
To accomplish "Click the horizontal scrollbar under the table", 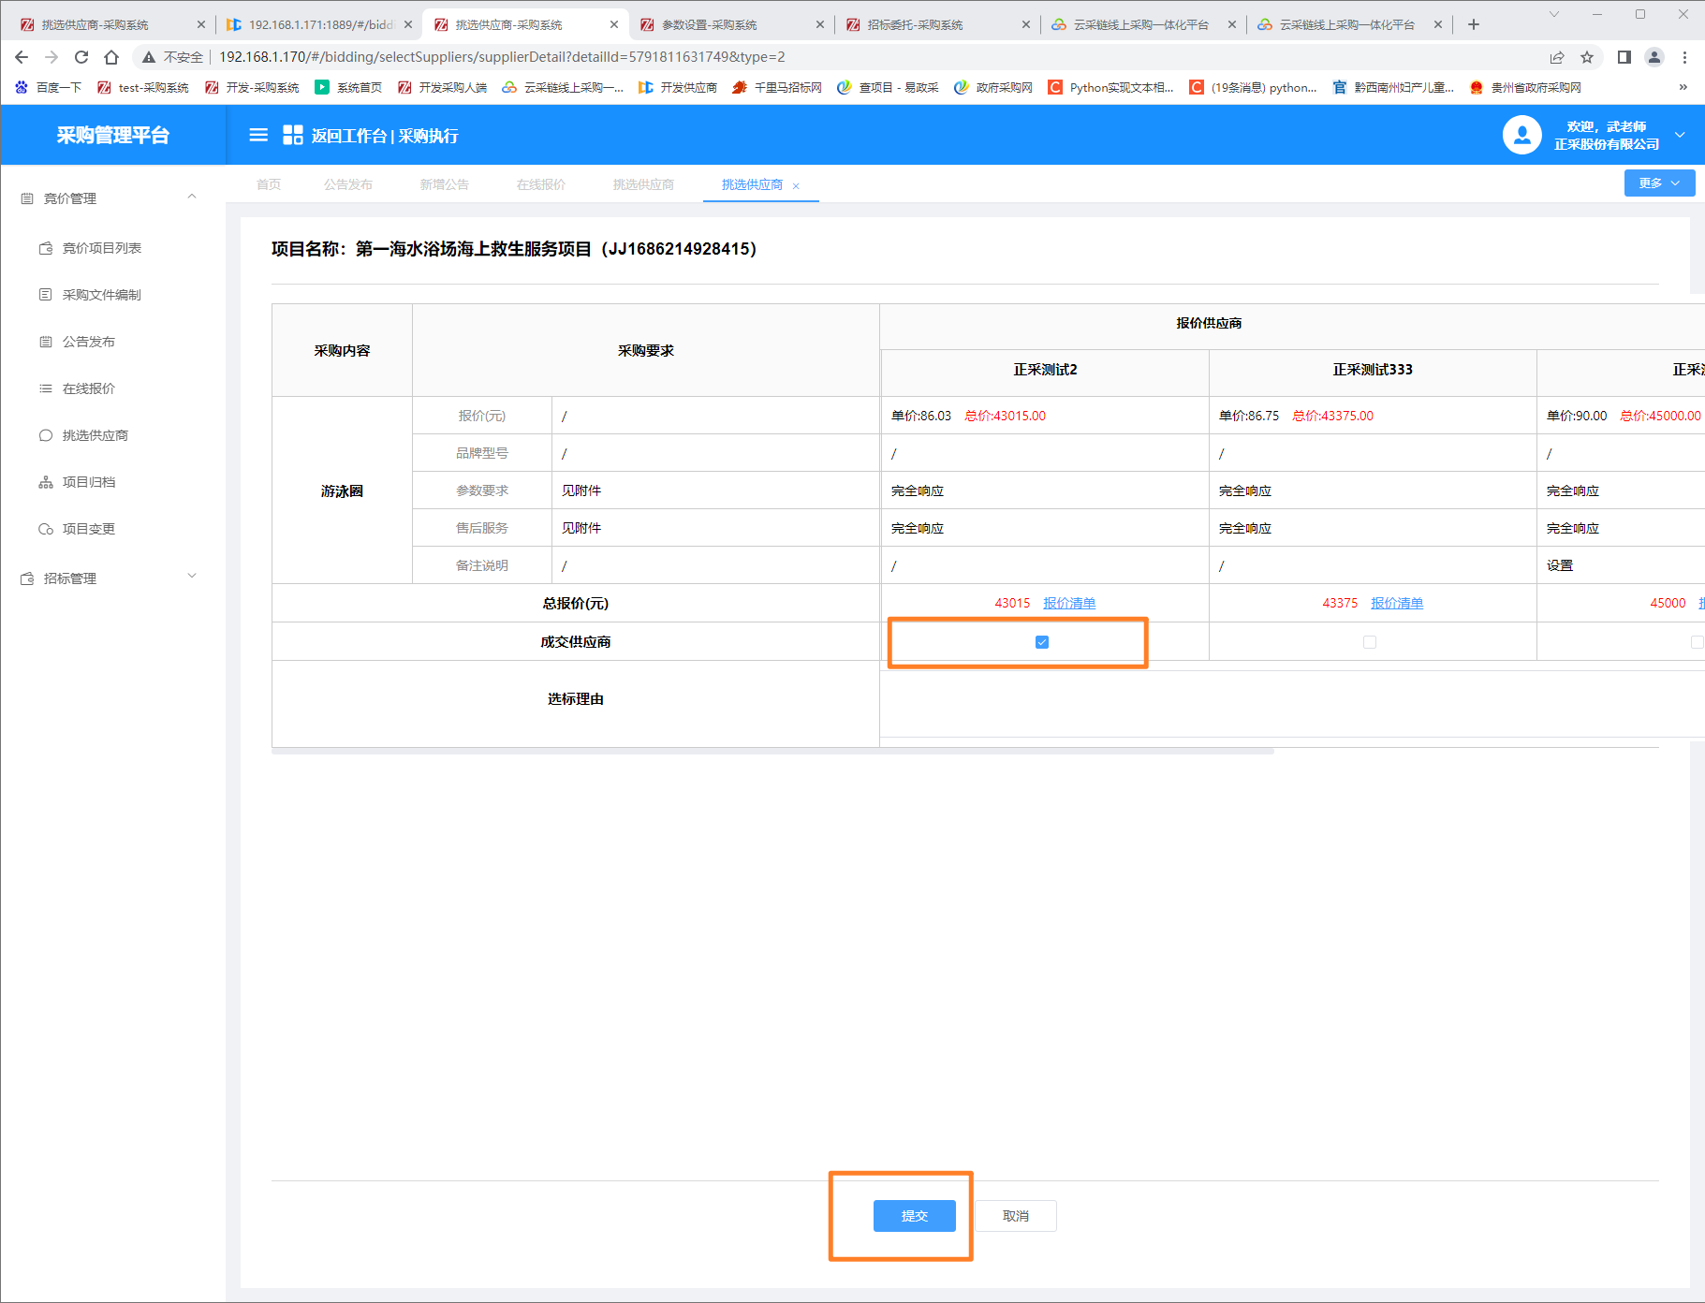I will pyautogui.click(x=772, y=751).
